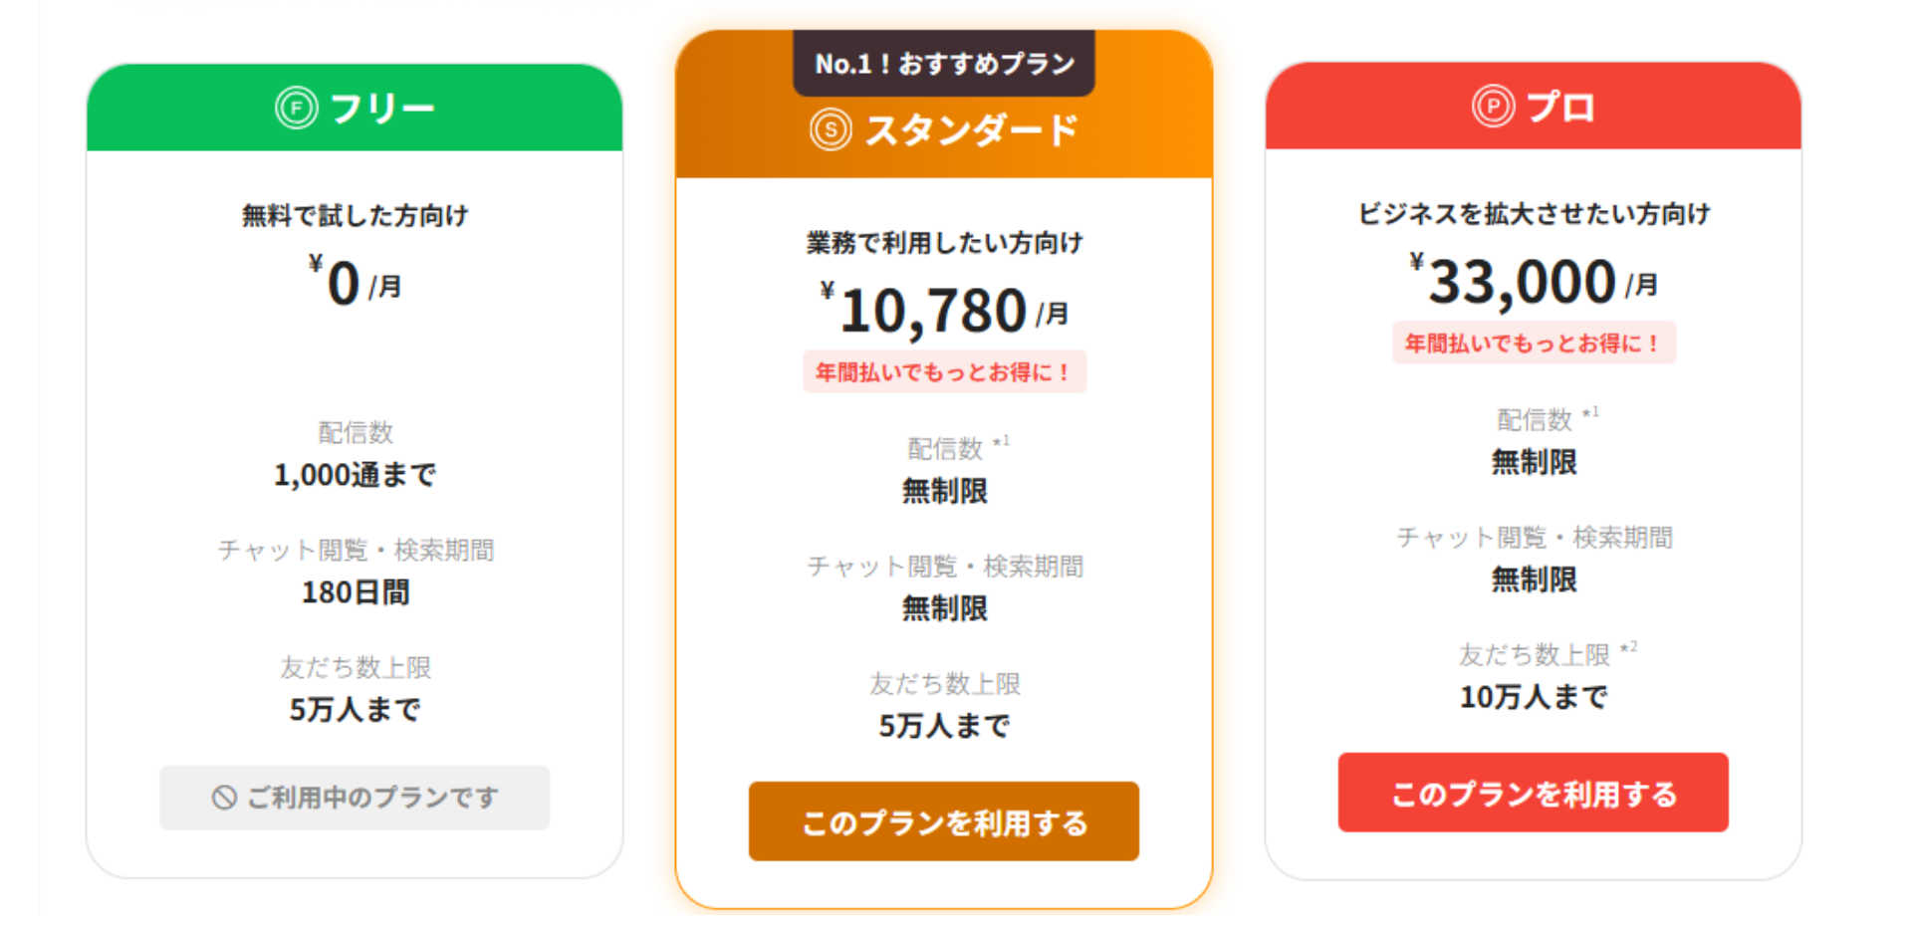The image size is (1912, 926).
Task: Click footnote *2 beside Pro plan's 友だち数上限
Action: [x=1628, y=648]
